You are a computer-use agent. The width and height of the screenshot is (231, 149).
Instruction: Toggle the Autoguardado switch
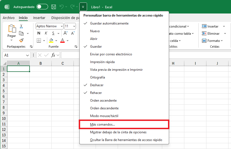click(42, 7)
